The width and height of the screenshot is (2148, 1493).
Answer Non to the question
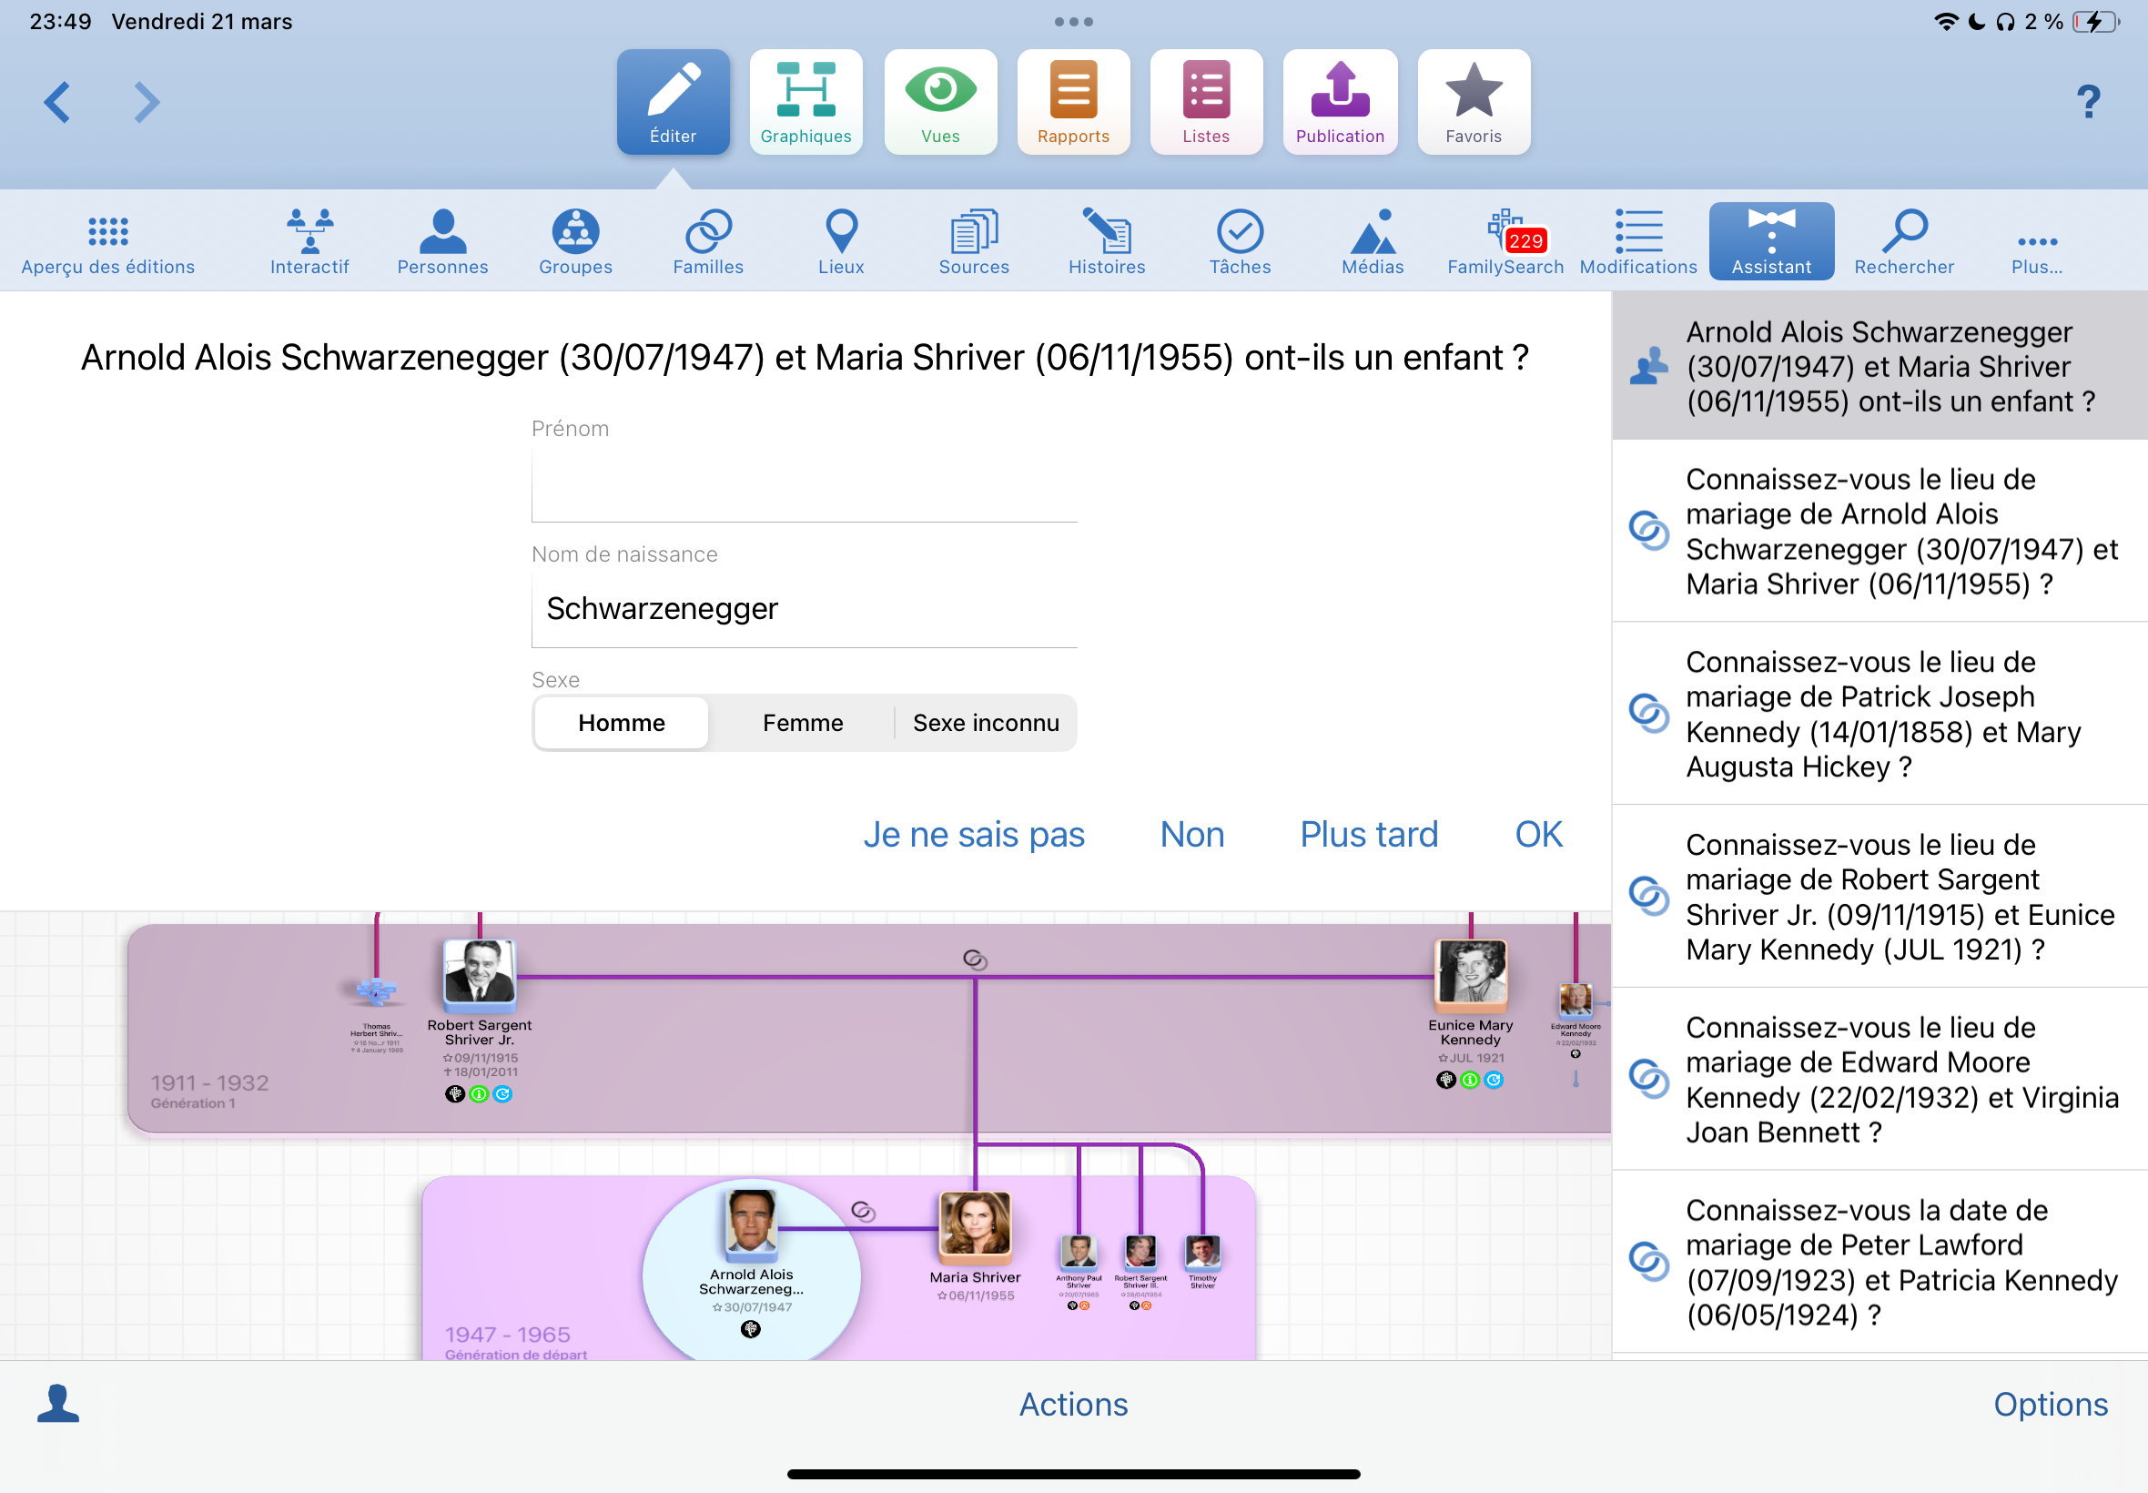pos(1191,835)
